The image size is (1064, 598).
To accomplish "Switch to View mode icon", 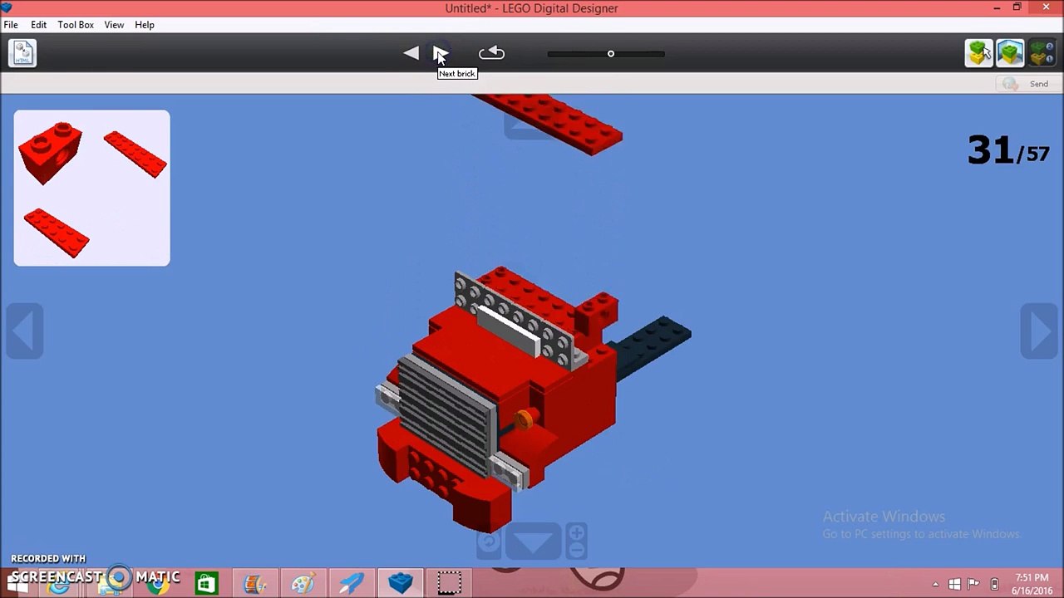I will (x=1010, y=53).
